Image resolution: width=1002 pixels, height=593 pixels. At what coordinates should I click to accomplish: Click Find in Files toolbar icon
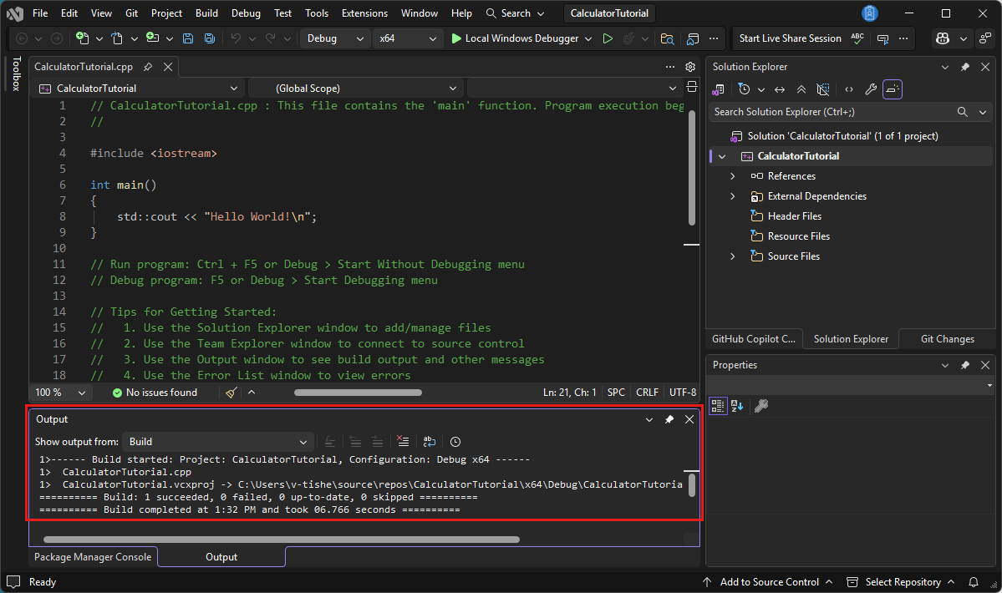click(x=667, y=38)
